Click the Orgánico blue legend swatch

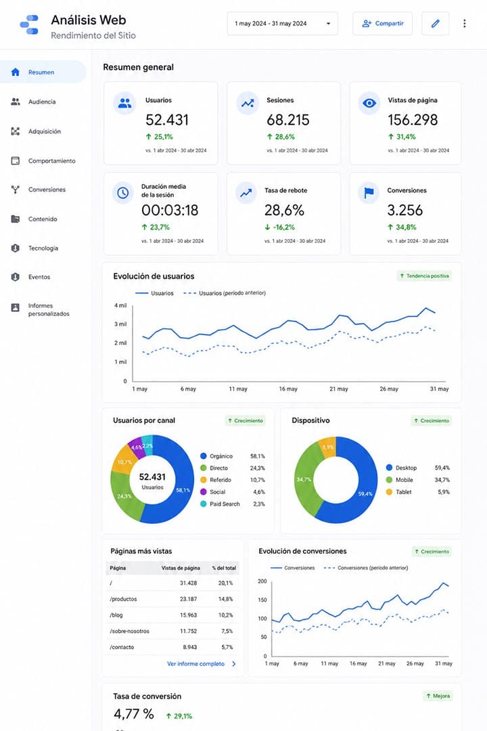click(203, 456)
